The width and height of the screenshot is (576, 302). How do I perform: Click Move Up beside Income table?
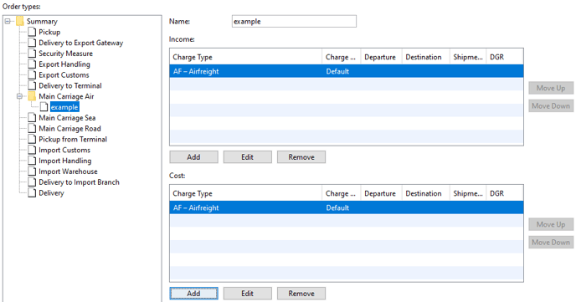coord(551,88)
